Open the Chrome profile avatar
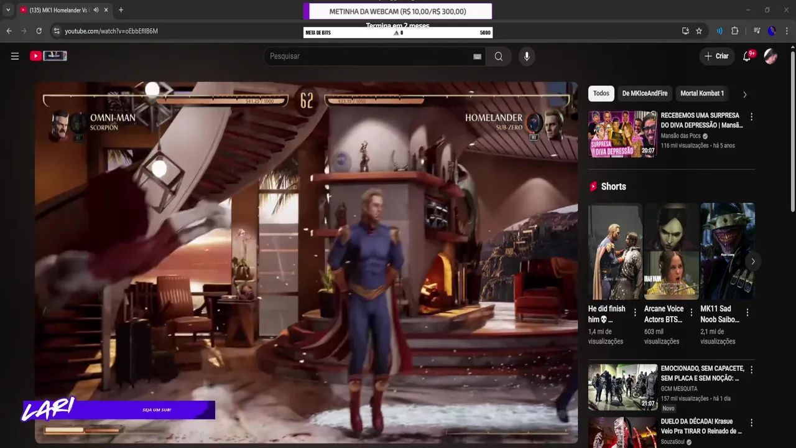 pos(772,30)
